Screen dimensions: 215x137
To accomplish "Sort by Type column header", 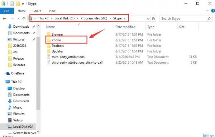I will (150, 27).
